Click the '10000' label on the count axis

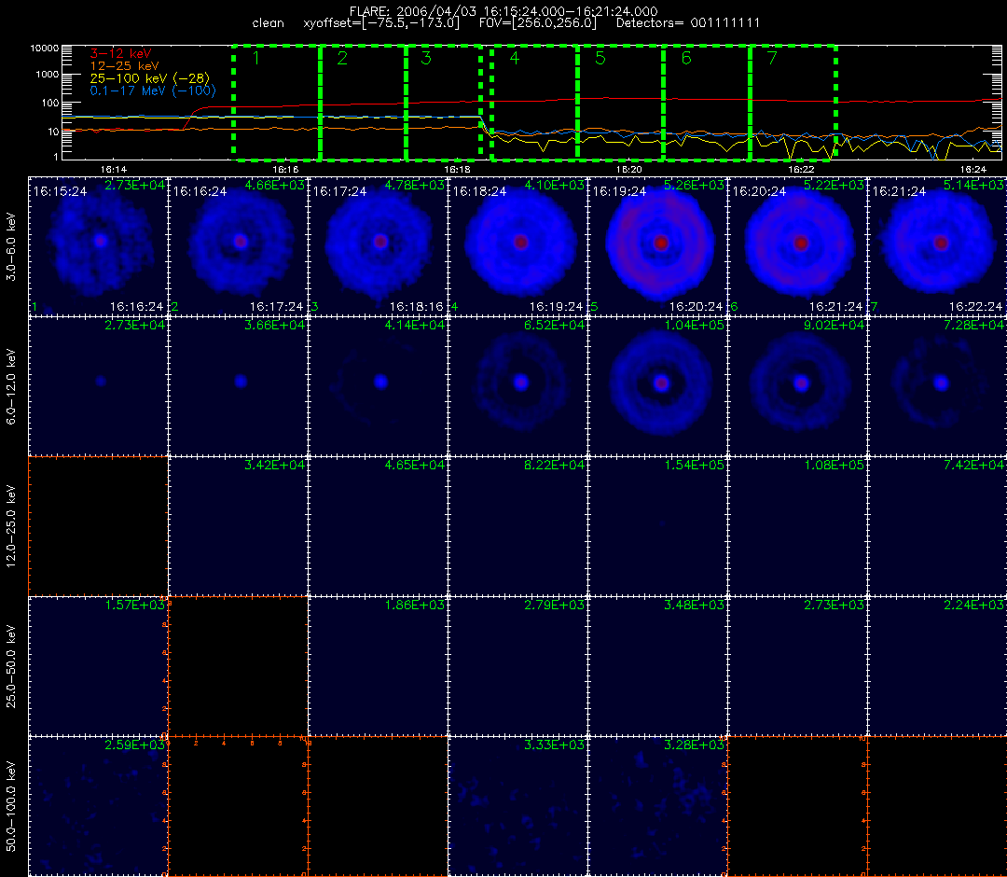[x=45, y=49]
